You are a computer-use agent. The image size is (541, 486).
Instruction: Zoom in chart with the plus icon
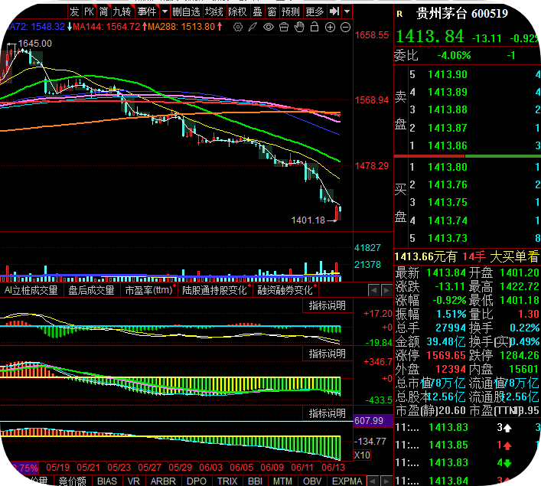click(x=330, y=28)
